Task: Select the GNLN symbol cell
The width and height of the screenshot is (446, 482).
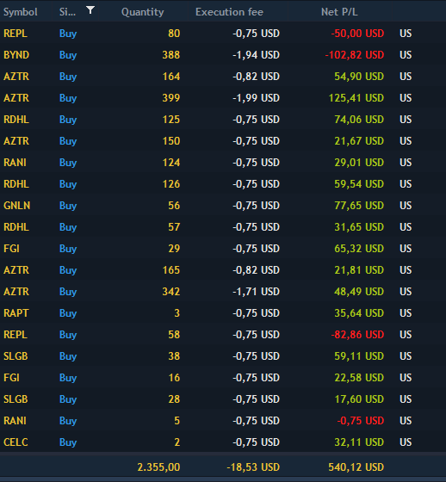Action: (x=17, y=206)
